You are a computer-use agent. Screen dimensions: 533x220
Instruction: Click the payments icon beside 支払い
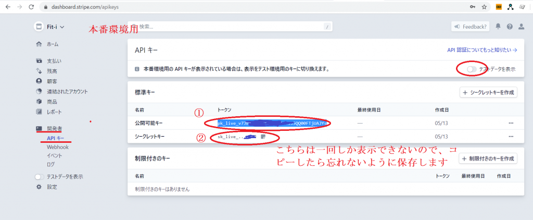(39, 61)
